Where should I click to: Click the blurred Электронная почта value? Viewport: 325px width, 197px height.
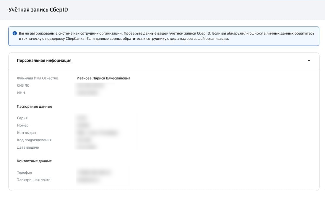[88, 180]
